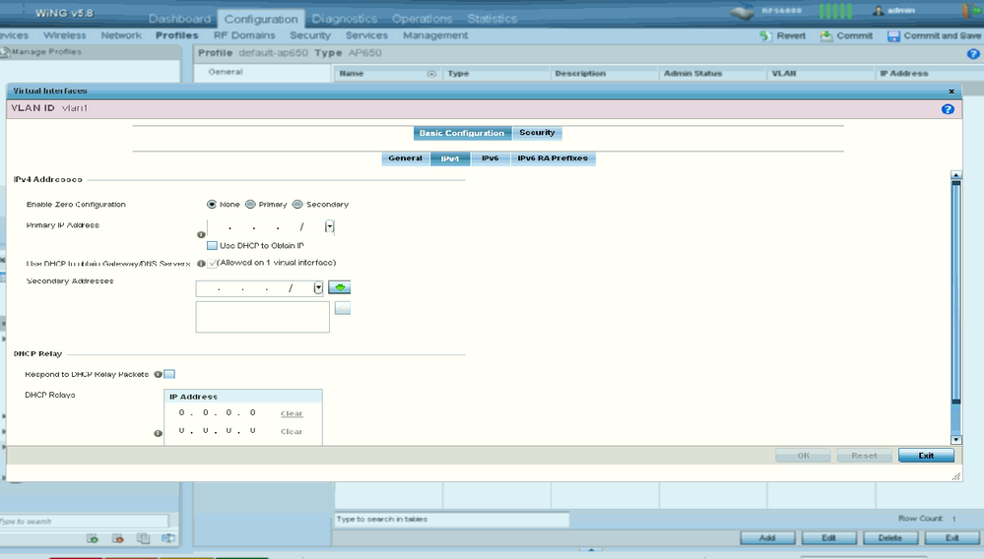Open the Security tab

point(537,133)
